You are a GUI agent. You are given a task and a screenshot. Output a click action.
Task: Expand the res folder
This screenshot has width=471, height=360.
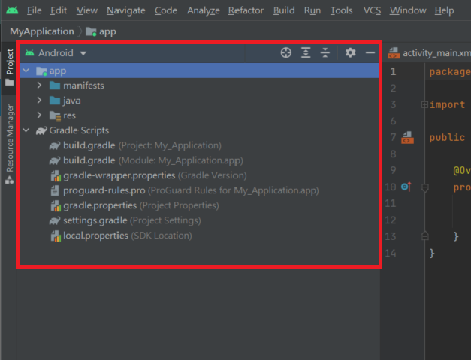(x=39, y=115)
